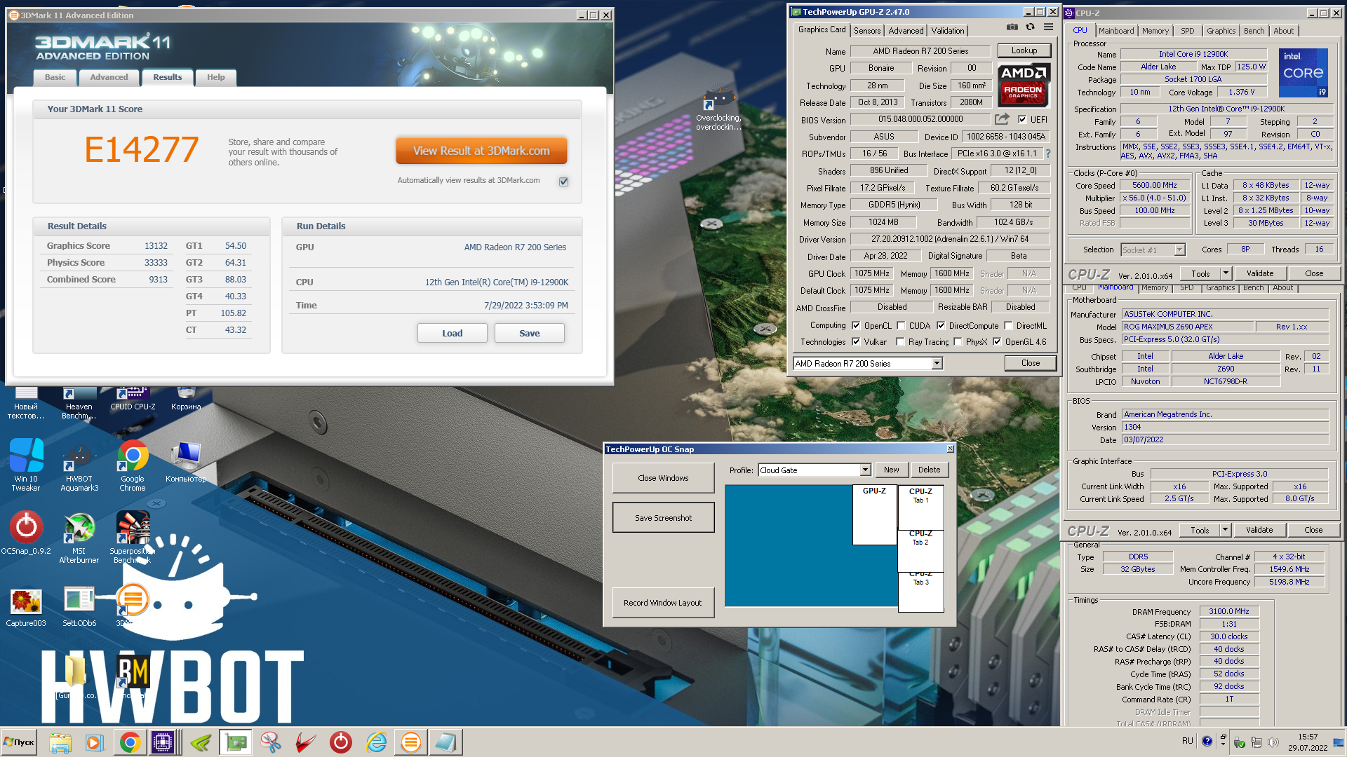
Task: Click NVIDIA icon in taskbar
Action: pyautogui.click(x=201, y=742)
